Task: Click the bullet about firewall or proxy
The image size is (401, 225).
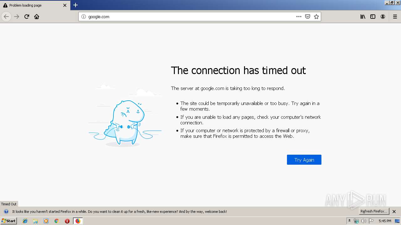Action: pos(245,133)
